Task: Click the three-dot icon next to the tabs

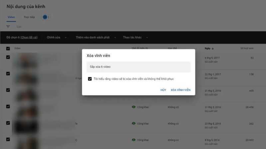Action: tap(49, 17)
